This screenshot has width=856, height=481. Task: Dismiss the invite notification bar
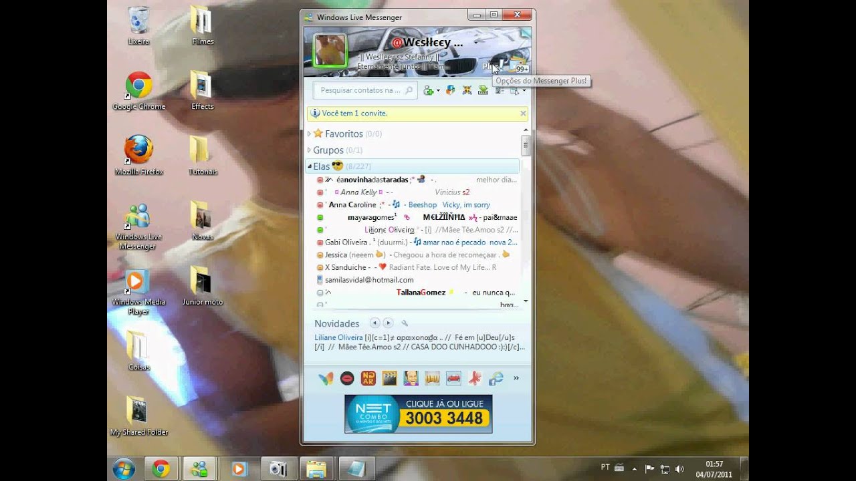point(523,114)
